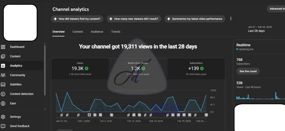Switch to the Audience tab
Viewport: 285px width, 131px height.
97,32
